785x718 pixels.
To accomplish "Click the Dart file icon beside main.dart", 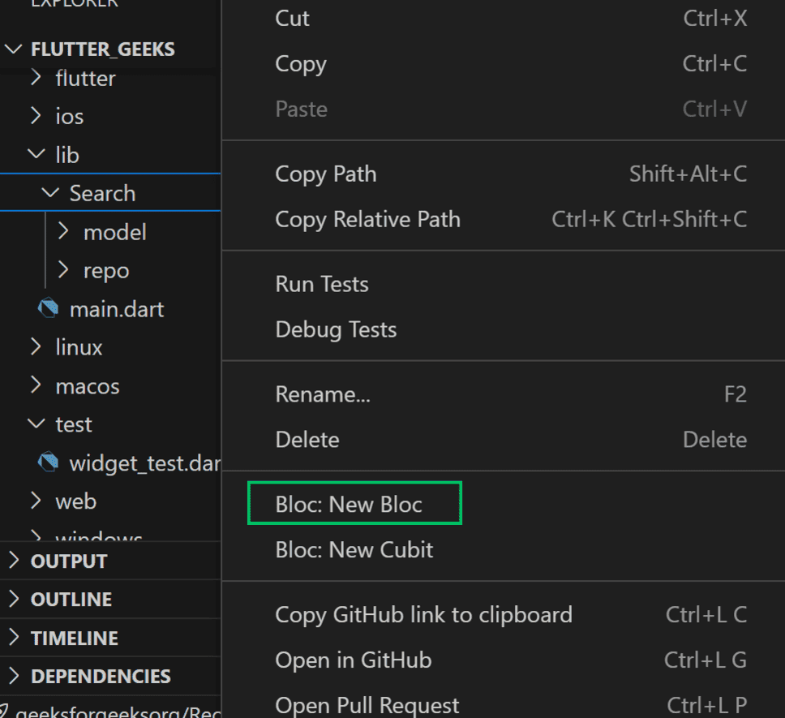I will pos(49,309).
